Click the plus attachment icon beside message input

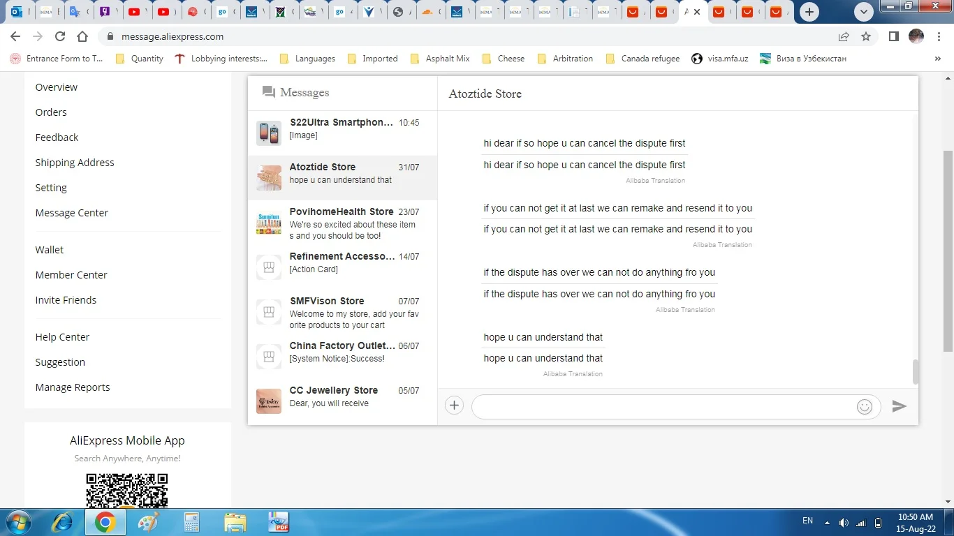(455, 405)
